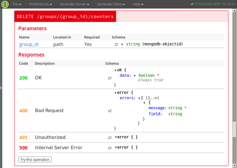237x168 pixels.
Task: Collapse the 400 'error {' schema object
Action: [x=116, y=93]
